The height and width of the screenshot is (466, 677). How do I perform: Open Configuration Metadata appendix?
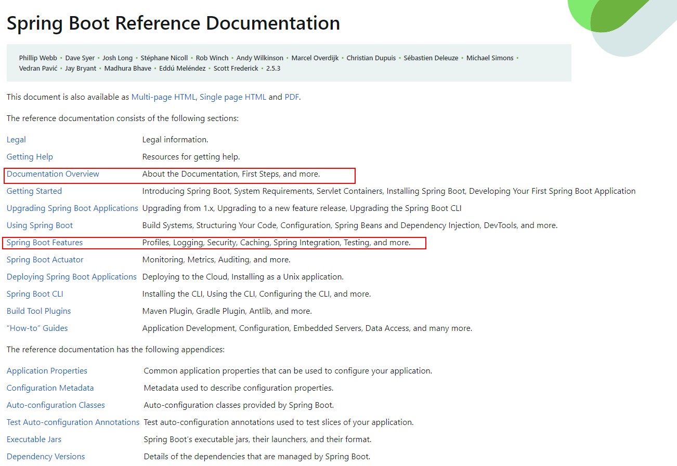[50, 388]
